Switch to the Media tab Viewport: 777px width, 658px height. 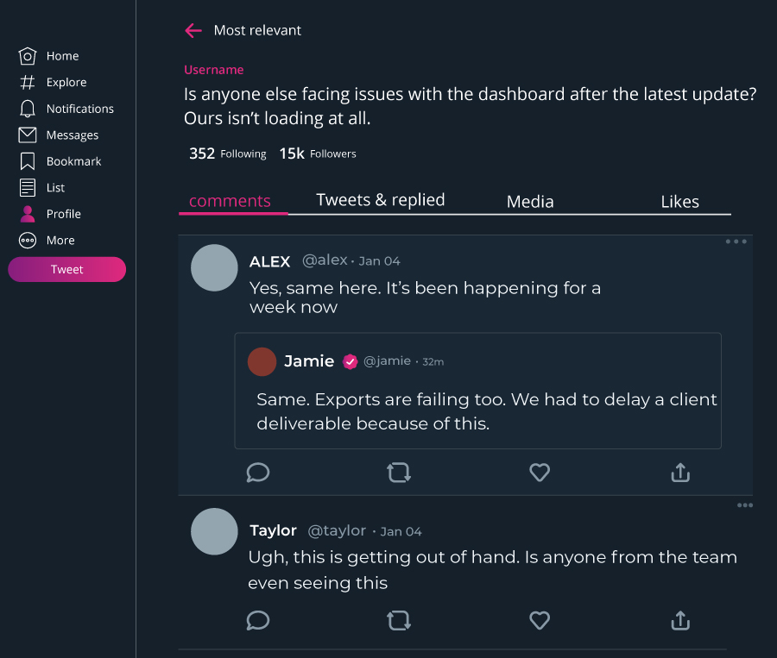tap(530, 202)
